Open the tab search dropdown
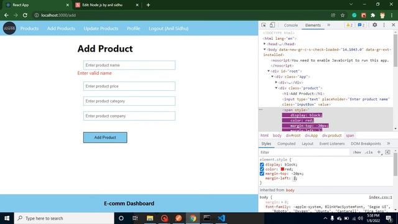Screen dimensions: 398x224 click(351, 4)
